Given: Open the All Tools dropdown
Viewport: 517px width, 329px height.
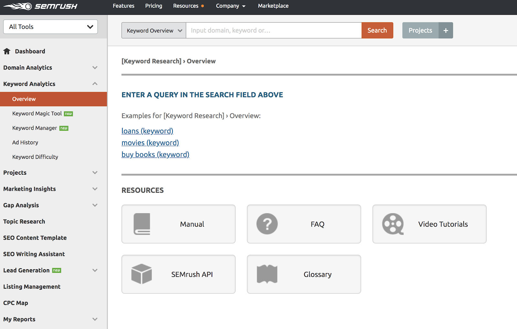Looking at the screenshot, I should click(50, 27).
